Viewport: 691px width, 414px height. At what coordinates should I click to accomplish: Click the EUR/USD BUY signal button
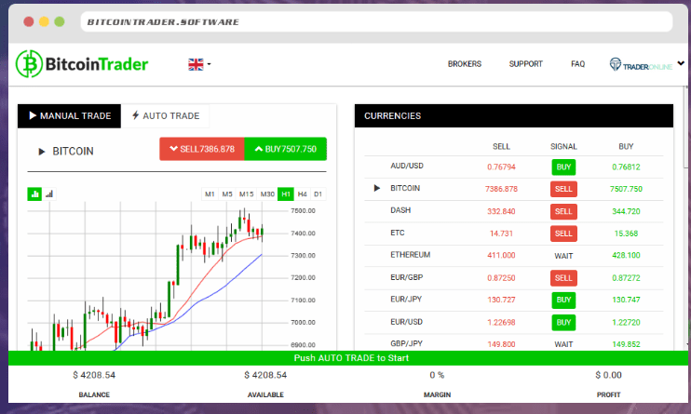(563, 323)
